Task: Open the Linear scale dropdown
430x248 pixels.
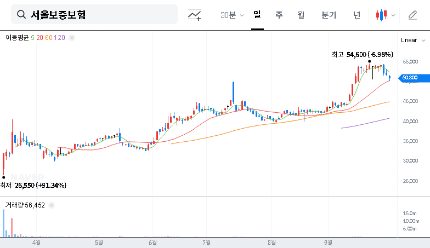Action: click(412, 41)
